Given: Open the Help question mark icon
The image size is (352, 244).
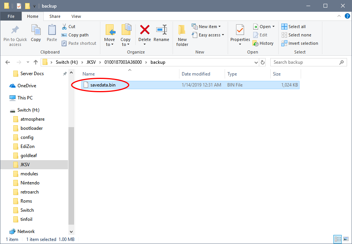Looking at the screenshot, I should pyautogui.click(x=347, y=16).
